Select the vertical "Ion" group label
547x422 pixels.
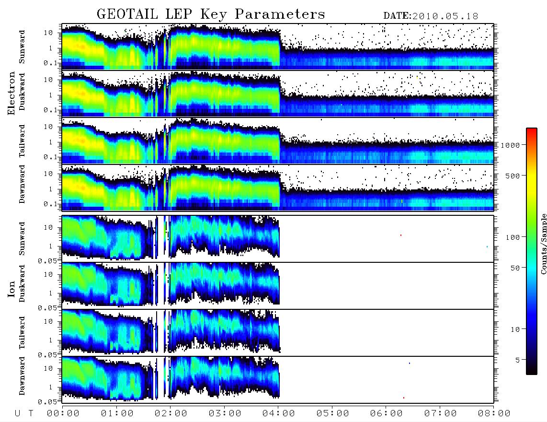point(11,289)
